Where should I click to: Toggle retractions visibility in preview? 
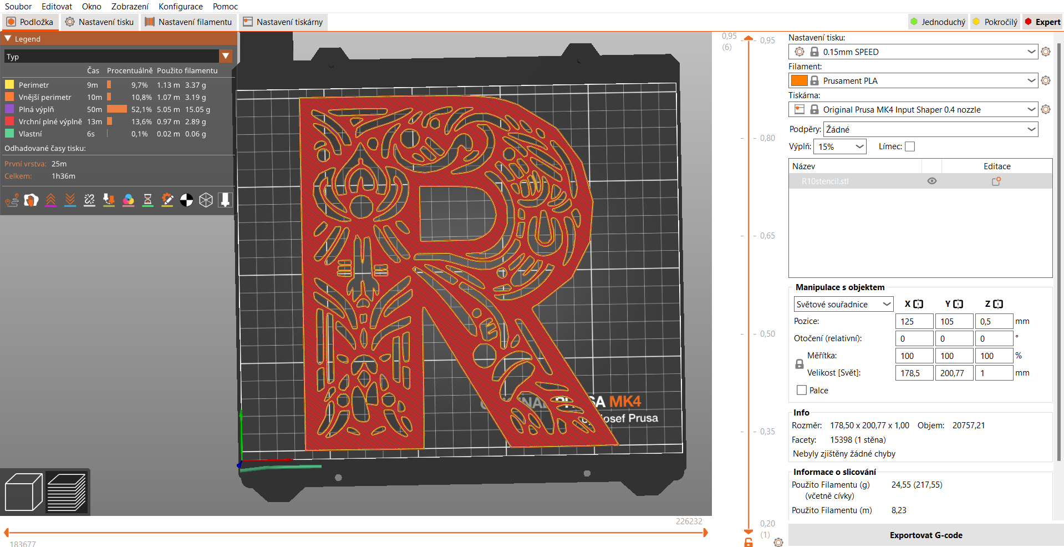pyautogui.click(x=51, y=200)
